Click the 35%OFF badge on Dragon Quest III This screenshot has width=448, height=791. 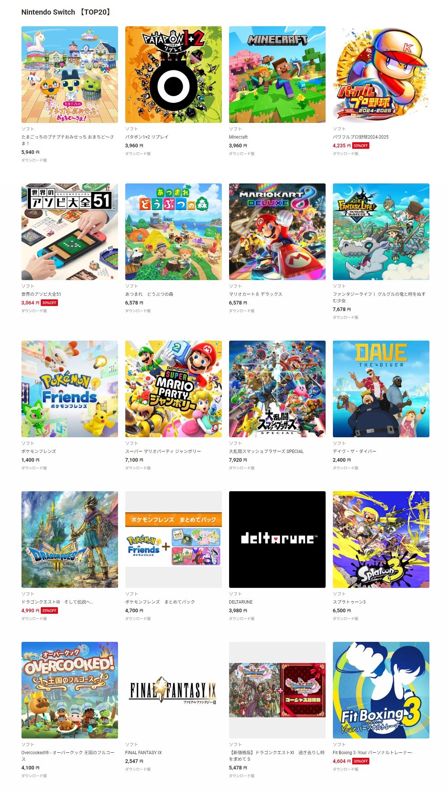pos(49,610)
